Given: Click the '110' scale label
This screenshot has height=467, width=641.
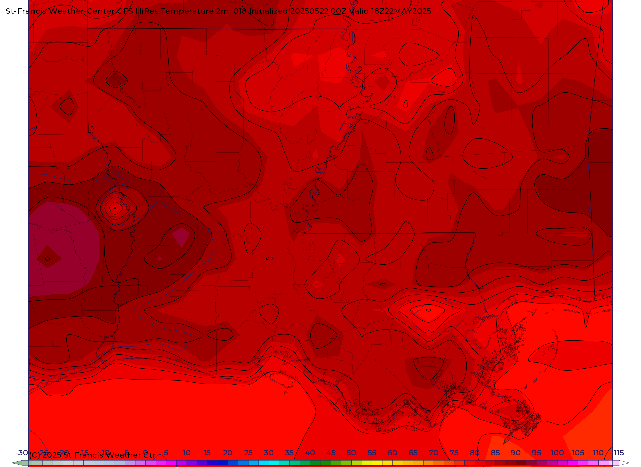Looking at the screenshot, I should coord(598,453).
